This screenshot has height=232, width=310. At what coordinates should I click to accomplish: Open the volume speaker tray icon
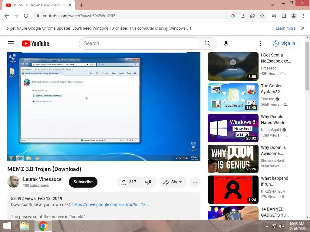282,226
